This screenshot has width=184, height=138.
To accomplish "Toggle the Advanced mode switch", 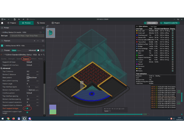I will point(38,50).
